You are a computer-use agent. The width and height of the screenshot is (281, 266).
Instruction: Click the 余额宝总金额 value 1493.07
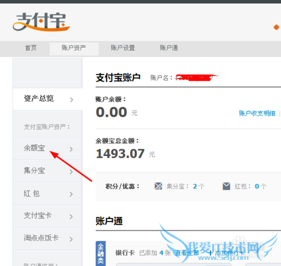pyautogui.click(x=120, y=154)
